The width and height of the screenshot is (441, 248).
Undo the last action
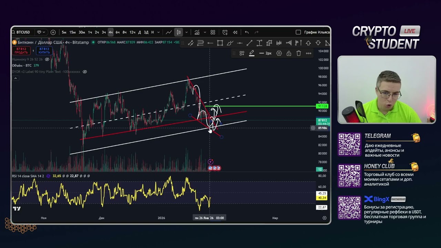(x=247, y=32)
